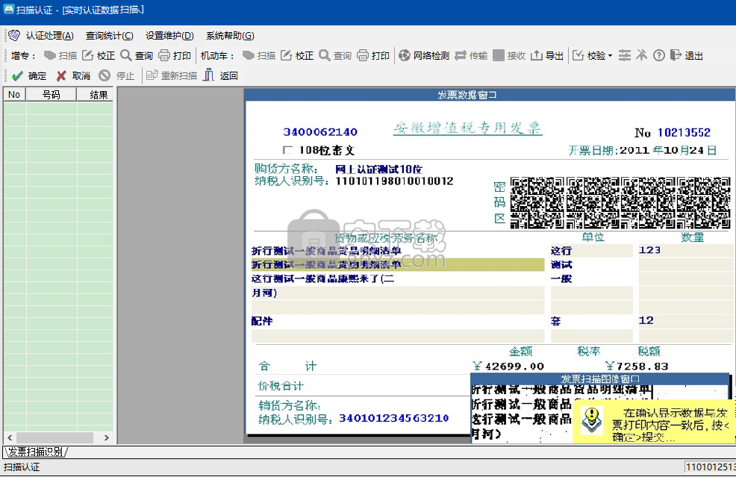This screenshot has width=736, height=480.
Task: Click the 开票日期 2011年10月24日 field
Action: tap(643, 151)
